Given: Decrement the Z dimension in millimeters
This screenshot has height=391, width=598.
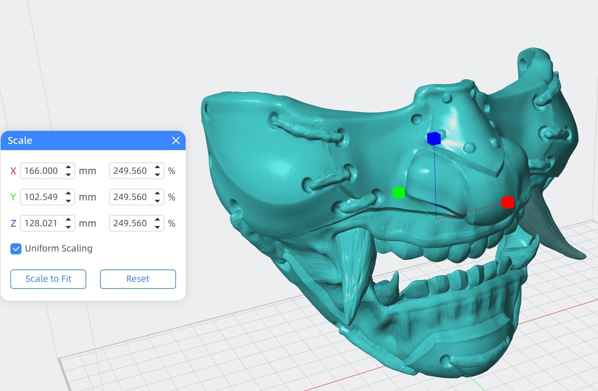Looking at the screenshot, I should tap(68, 227).
